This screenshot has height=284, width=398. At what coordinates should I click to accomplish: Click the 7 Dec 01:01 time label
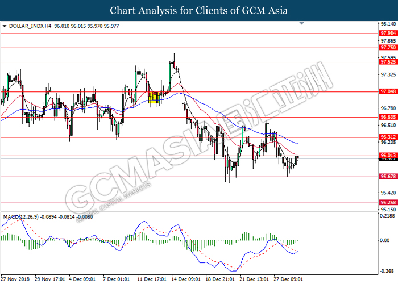tap(116, 279)
